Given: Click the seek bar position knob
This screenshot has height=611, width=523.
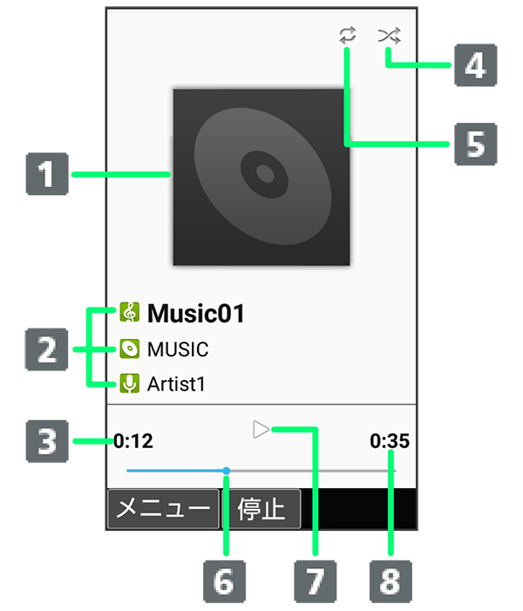Looking at the screenshot, I should (227, 471).
